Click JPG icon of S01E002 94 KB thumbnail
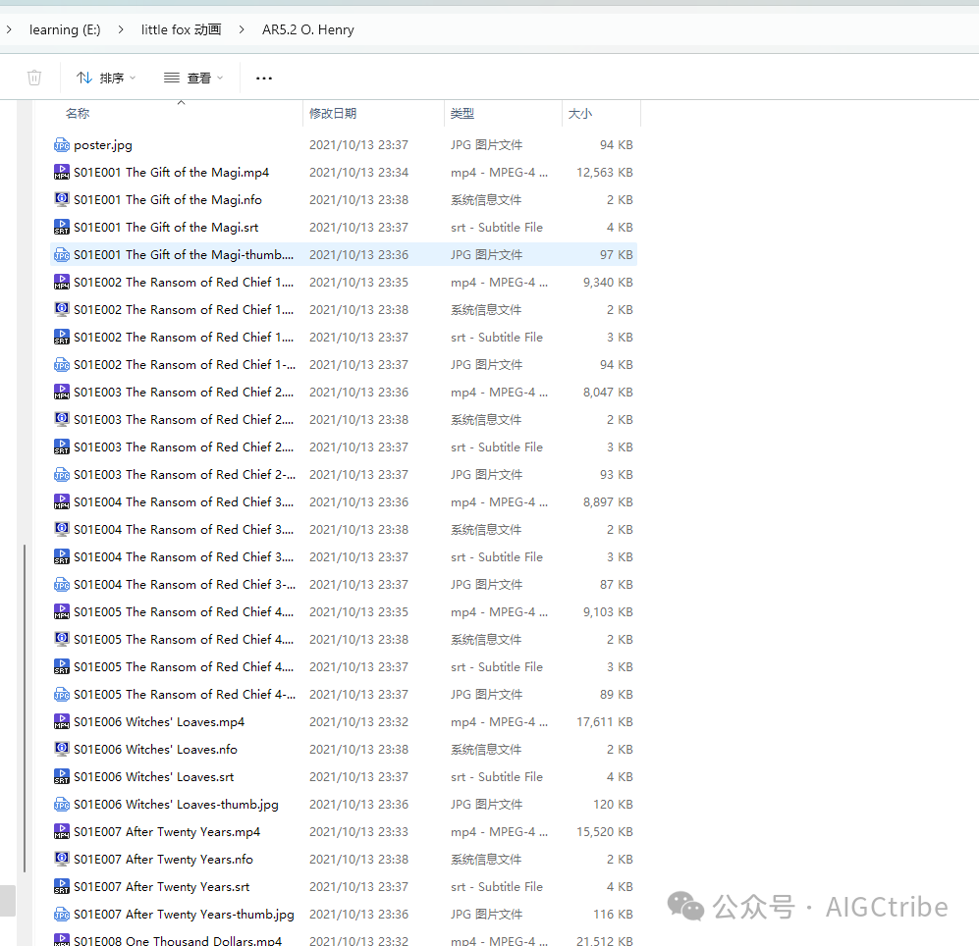This screenshot has width=979, height=946. 62,364
